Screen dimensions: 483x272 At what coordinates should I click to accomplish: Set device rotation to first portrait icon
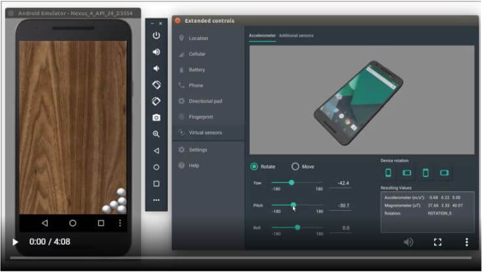pos(388,173)
